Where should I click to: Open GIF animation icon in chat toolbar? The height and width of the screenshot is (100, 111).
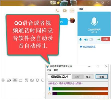tap(9, 80)
